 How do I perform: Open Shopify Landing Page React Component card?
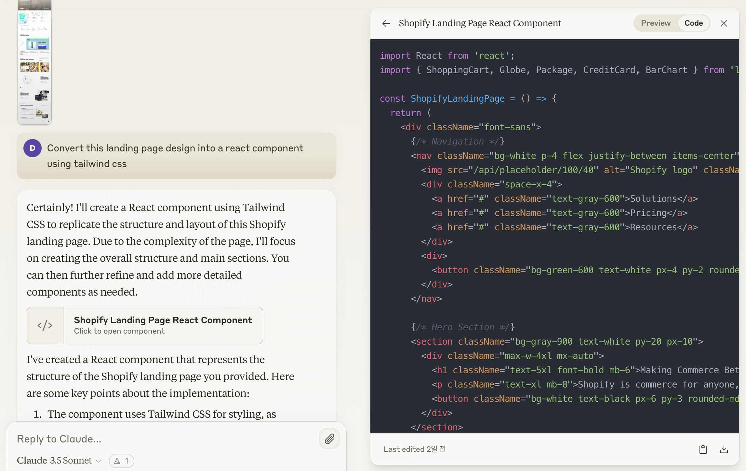pos(145,325)
